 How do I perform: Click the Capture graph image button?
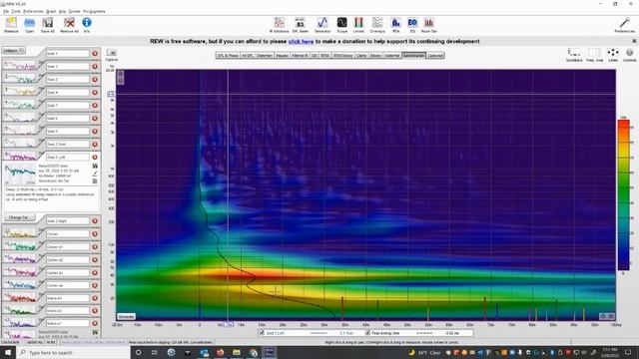point(111,55)
